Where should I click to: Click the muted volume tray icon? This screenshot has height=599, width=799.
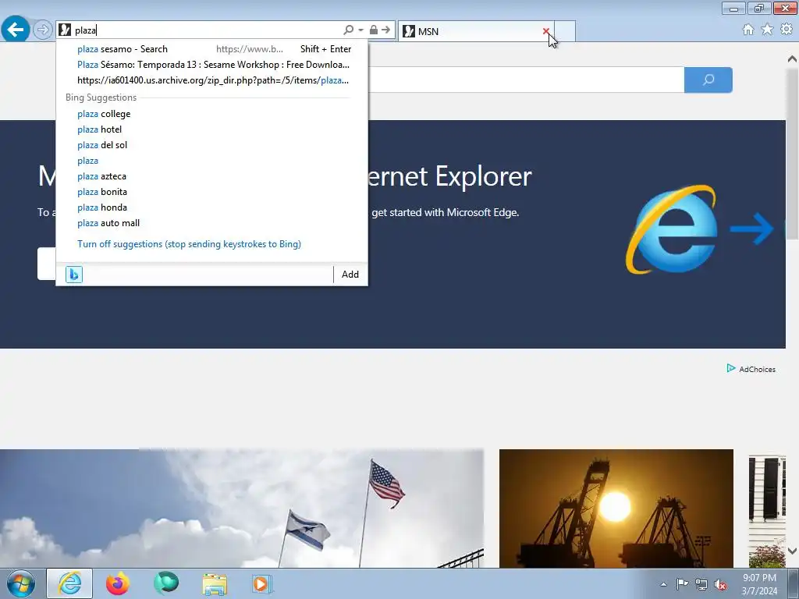pyautogui.click(x=720, y=584)
